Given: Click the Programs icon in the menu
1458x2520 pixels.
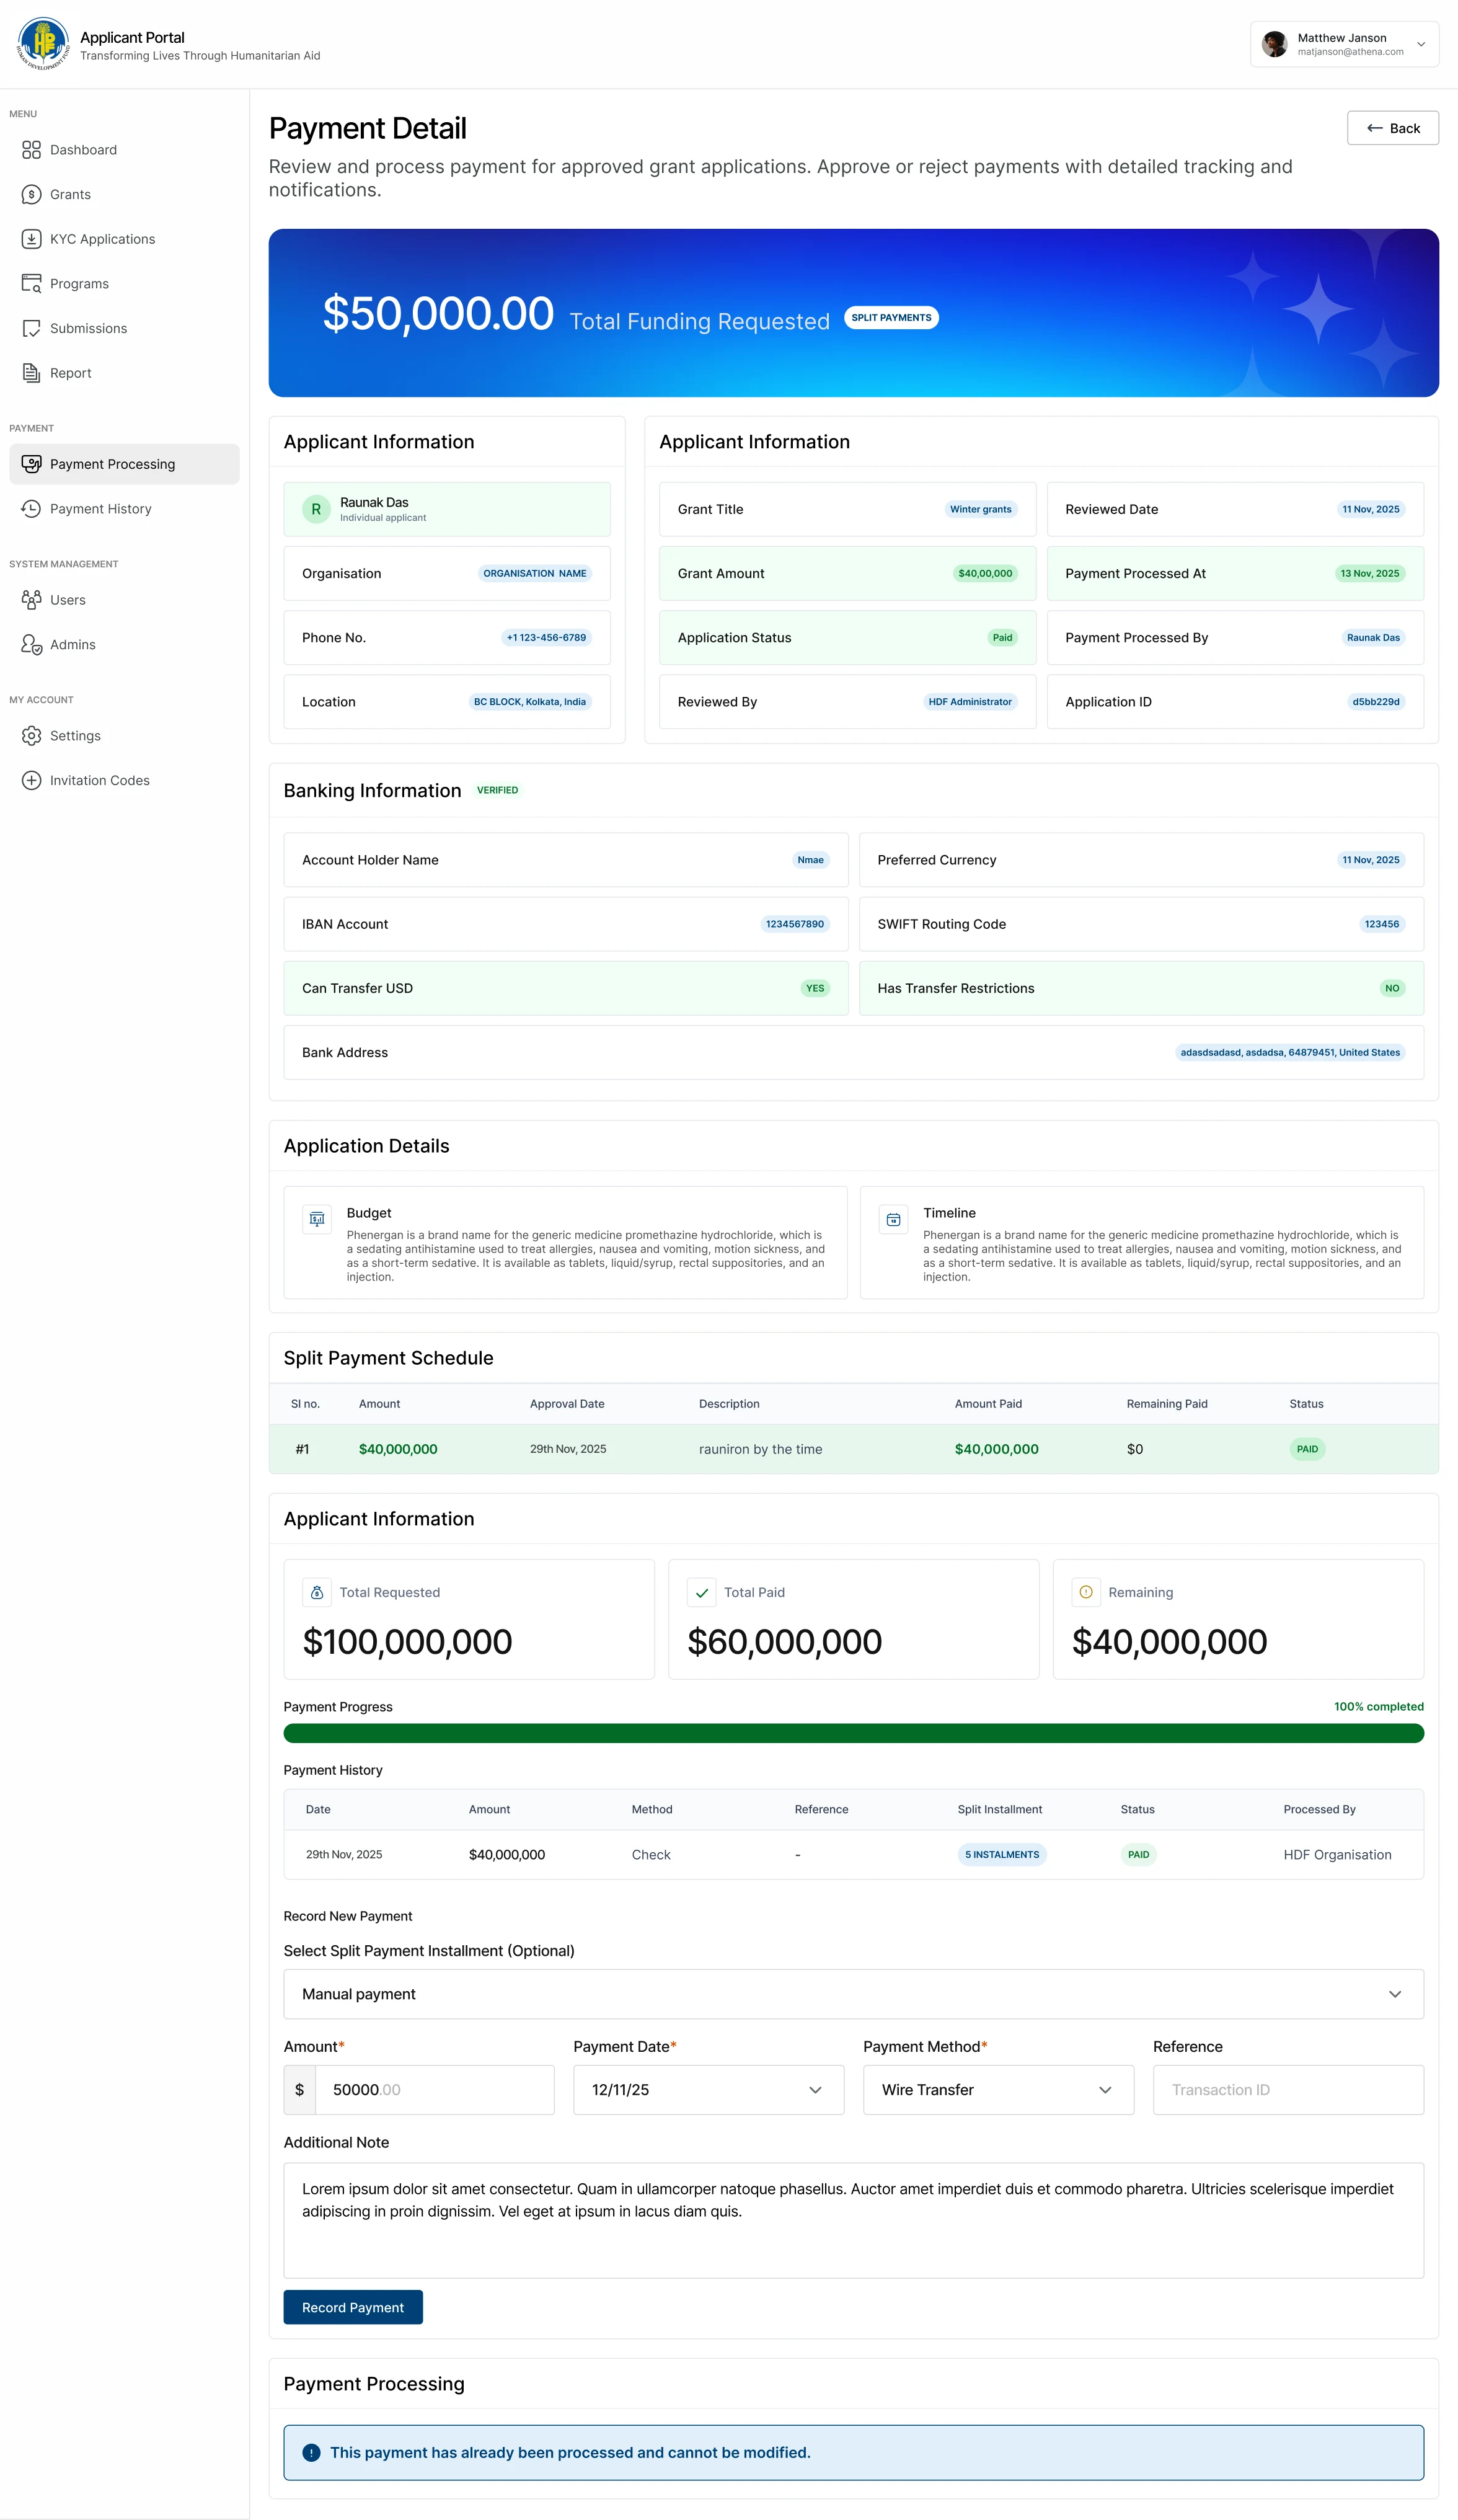Looking at the screenshot, I should [x=31, y=283].
